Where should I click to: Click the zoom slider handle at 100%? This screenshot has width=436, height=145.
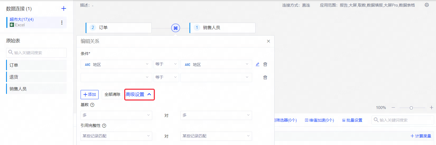pyautogui.click(x=411, y=108)
